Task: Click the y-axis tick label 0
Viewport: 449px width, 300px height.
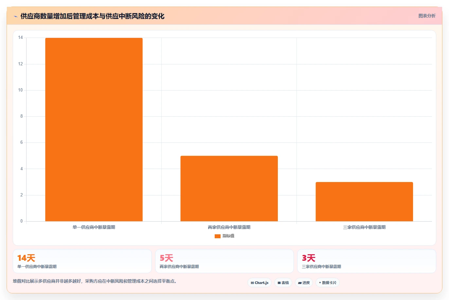Action: pos(22,221)
